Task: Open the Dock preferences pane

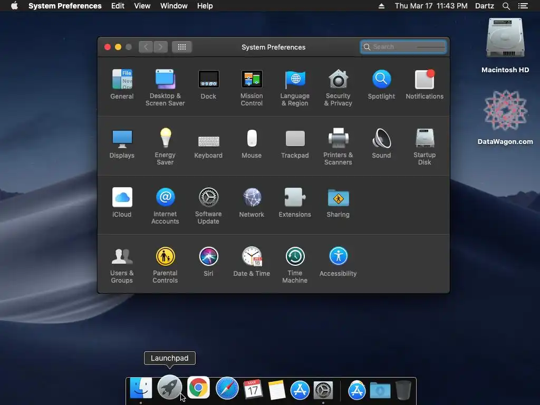Action: [x=208, y=84]
